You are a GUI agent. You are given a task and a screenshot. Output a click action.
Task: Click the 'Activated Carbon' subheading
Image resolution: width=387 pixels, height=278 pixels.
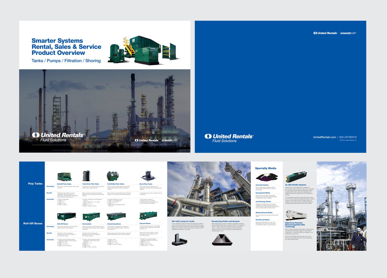[x=262, y=185]
